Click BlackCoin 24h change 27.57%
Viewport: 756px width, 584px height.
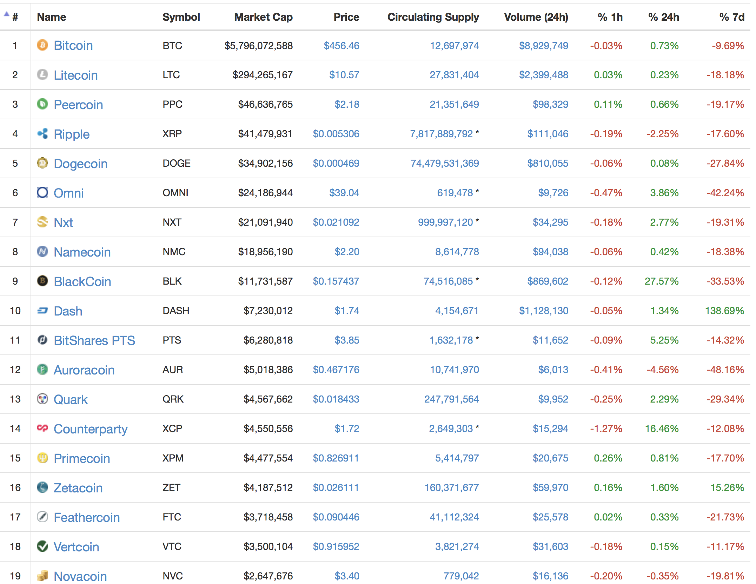coord(662,281)
